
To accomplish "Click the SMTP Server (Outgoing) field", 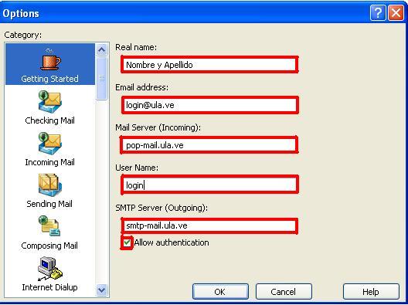I will pos(209,225).
